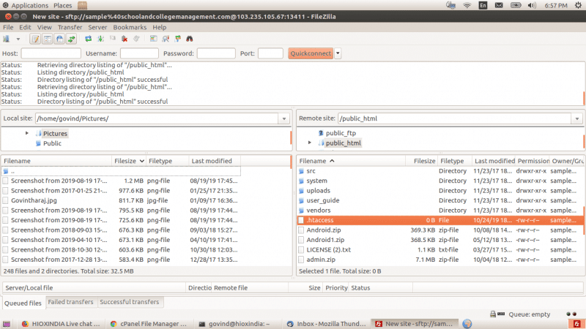This screenshot has width=586, height=329.
Task: Click the src folder icon
Action: click(301, 171)
